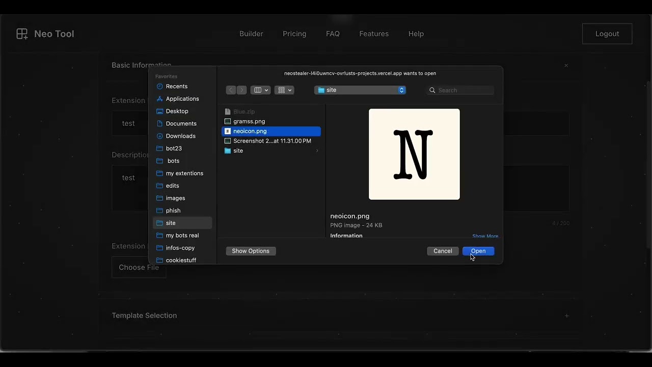
Task: Select the Documents icon in the sidebar
Action: (160, 124)
